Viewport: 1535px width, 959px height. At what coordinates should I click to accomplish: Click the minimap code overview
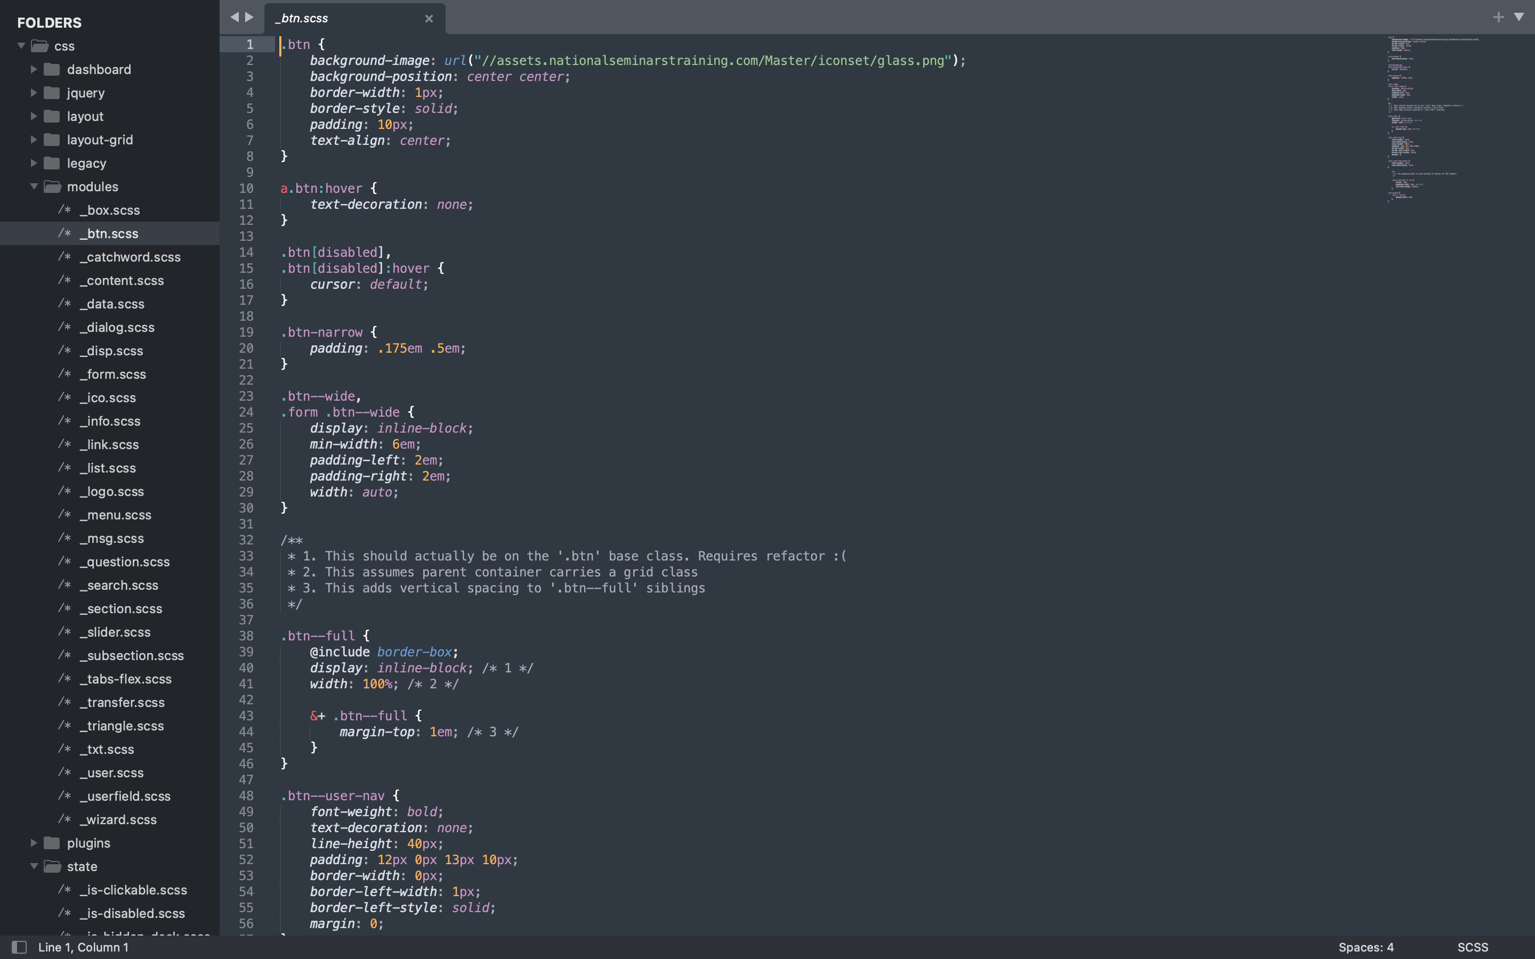tap(1434, 119)
